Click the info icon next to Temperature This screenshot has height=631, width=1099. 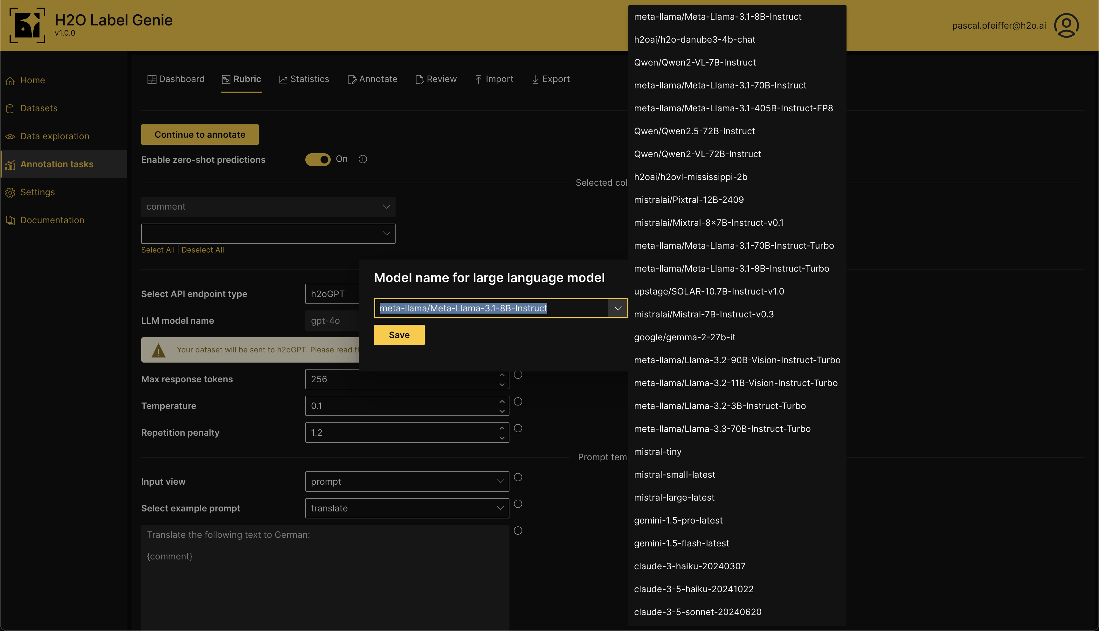pyautogui.click(x=518, y=402)
